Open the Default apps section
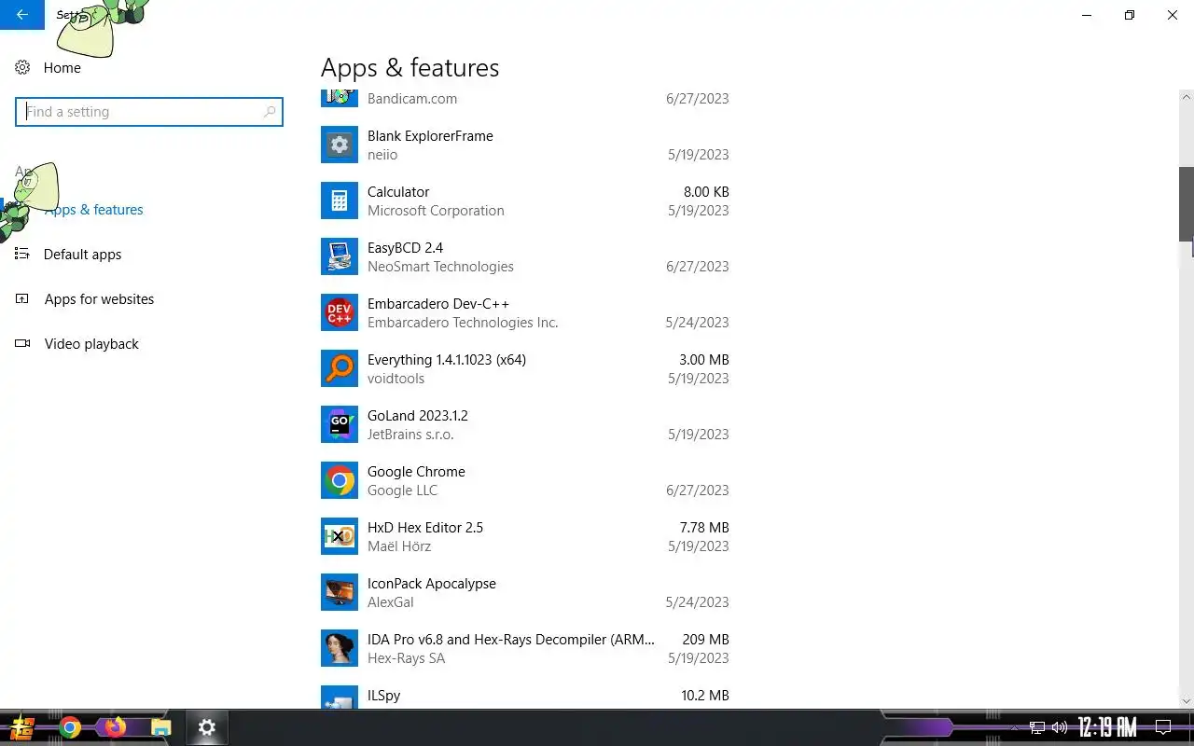1194x746 pixels. [x=82, y=255]
